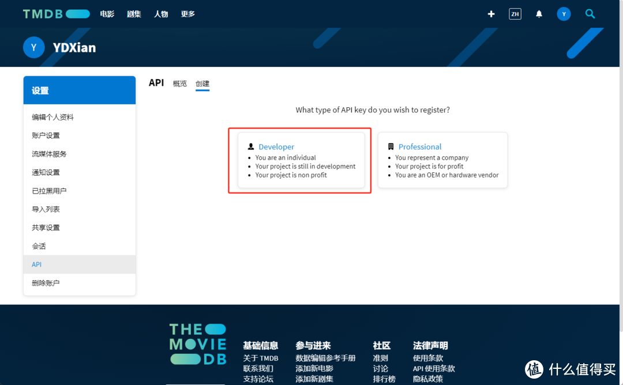
Task: Switch to the 创建 API tab
Action: point(202,84)
